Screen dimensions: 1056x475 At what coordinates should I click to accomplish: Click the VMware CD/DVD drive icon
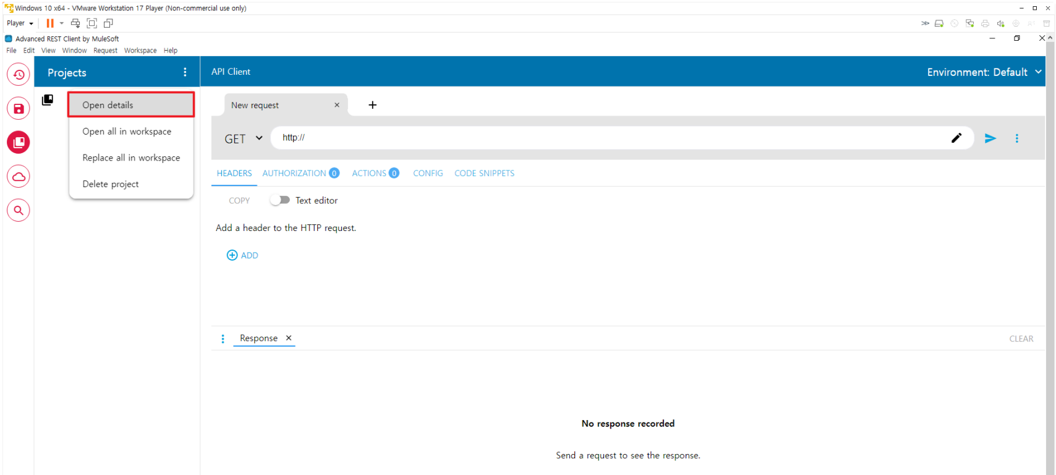955,23
